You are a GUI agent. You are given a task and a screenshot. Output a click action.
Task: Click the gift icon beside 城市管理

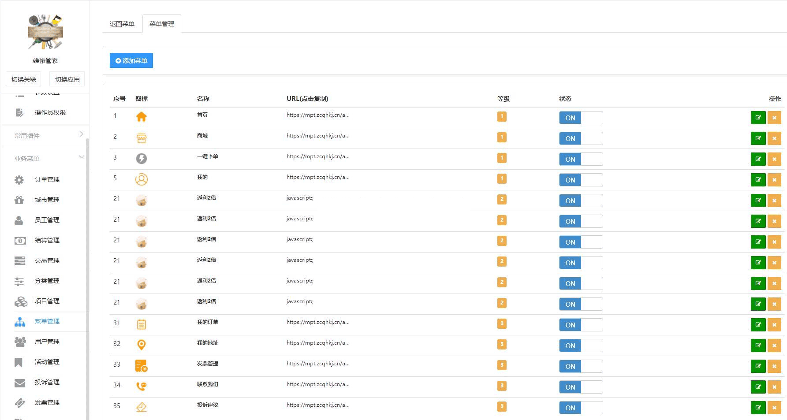pos(19,200)
